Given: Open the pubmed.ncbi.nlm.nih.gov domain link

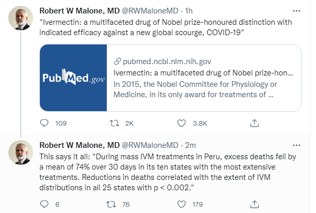Looking at the screenshot, I should (167, 62).
